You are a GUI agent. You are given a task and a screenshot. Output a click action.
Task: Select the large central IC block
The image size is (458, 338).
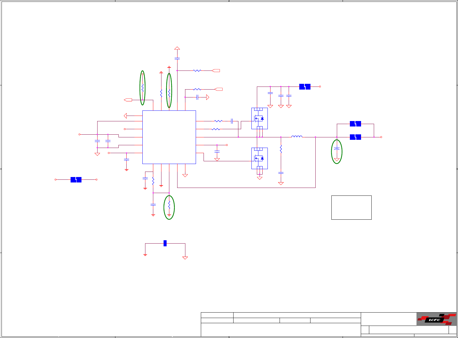169,137
